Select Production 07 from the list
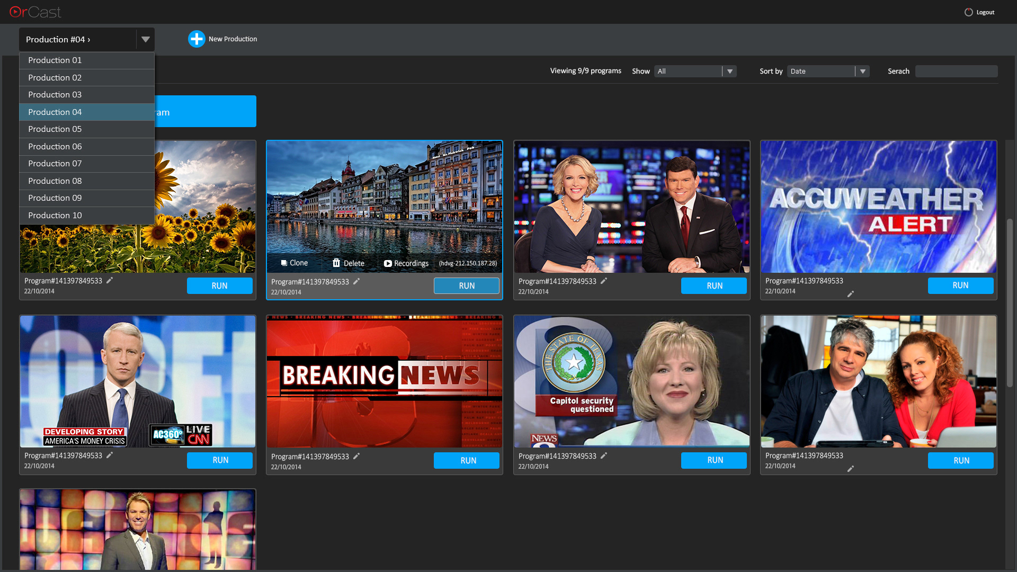This screenshot has width=1017, height=572. coord(55,164)
